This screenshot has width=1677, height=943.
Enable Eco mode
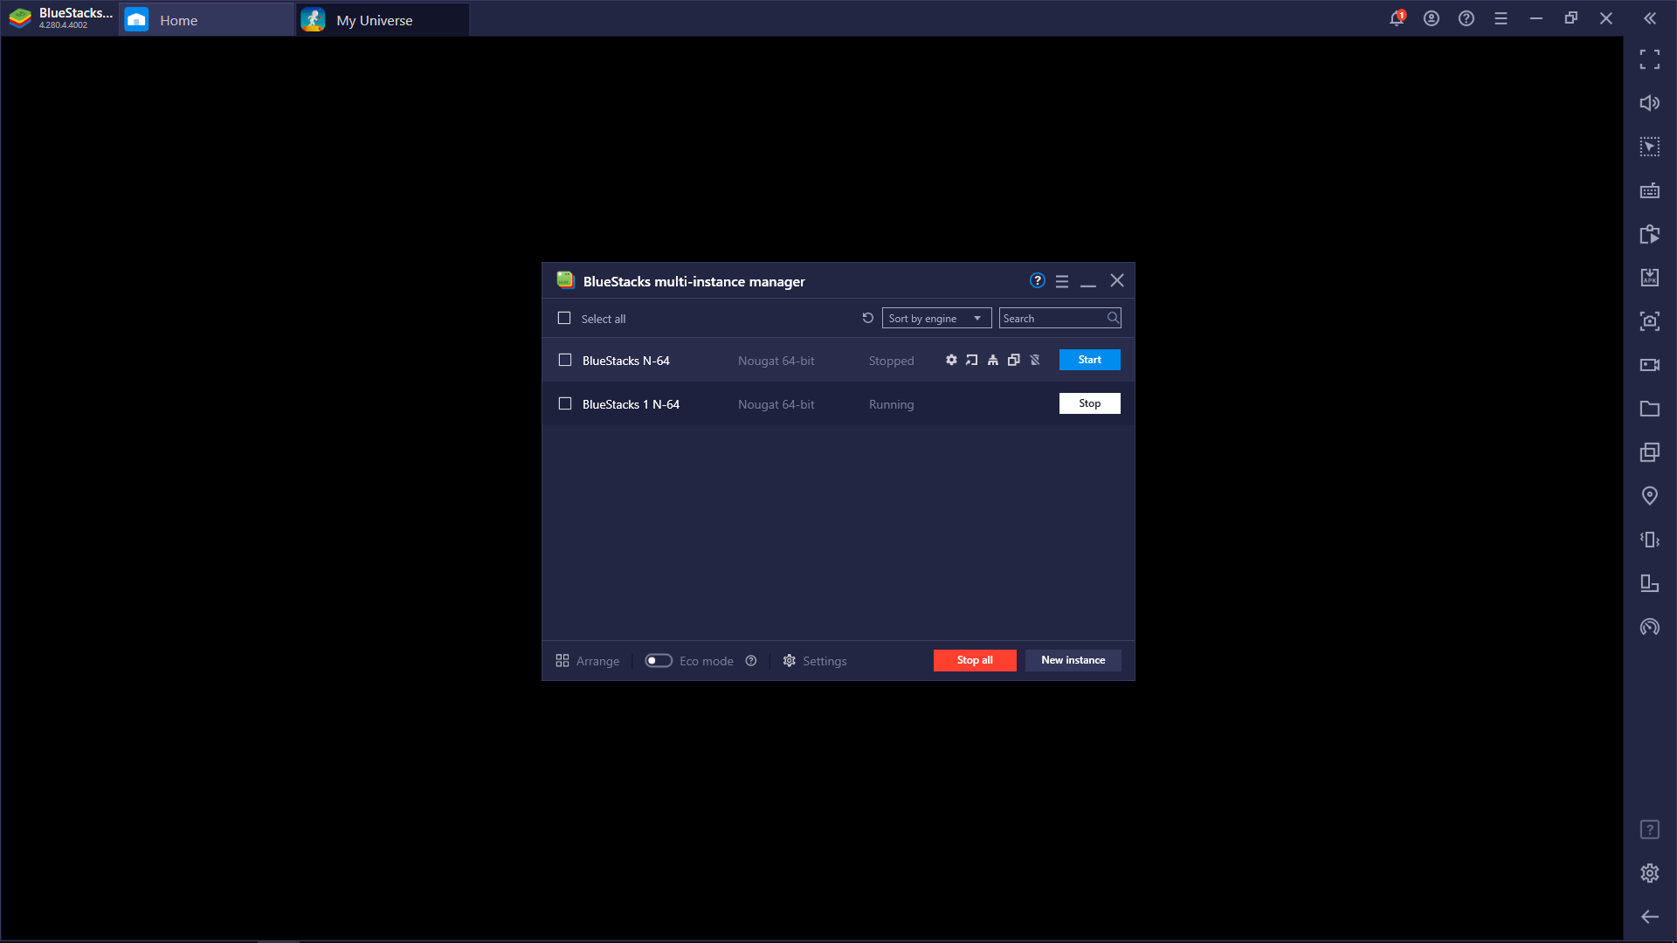(659, 661)
